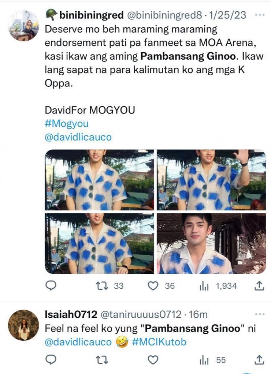The height and width of the screenshot is (374, 271).
Task: Open the #Mogyou hashtag
Action: coord(66,124)
